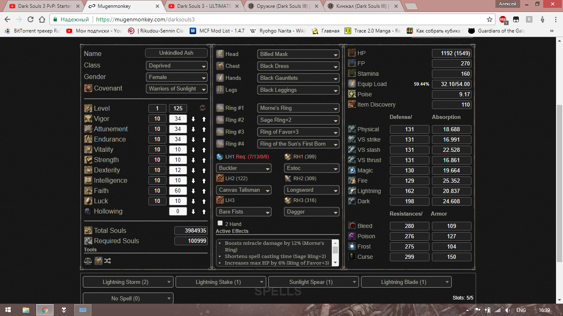Switch to Dark Souls 3 - ULTIMATE tab
This screenshot has height=316, width=563.
click(202, 6)
